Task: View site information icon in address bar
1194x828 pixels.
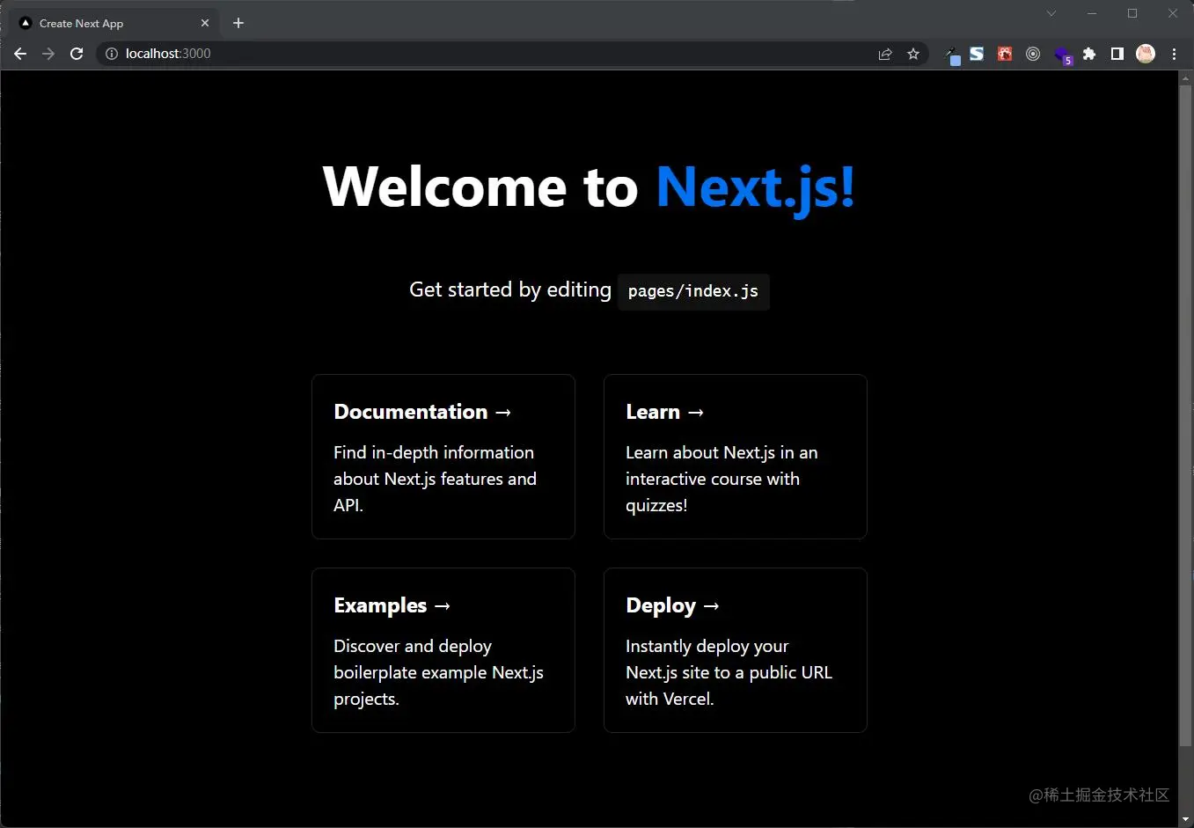Action: 112,54
